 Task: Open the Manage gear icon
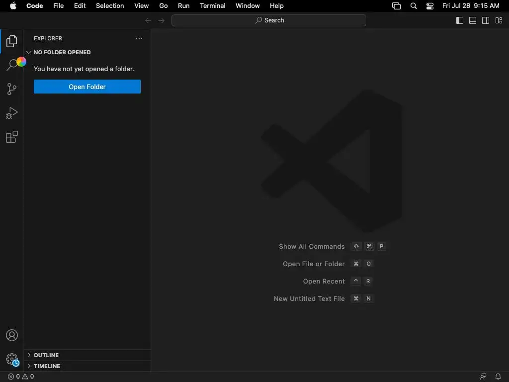(12, 359)
